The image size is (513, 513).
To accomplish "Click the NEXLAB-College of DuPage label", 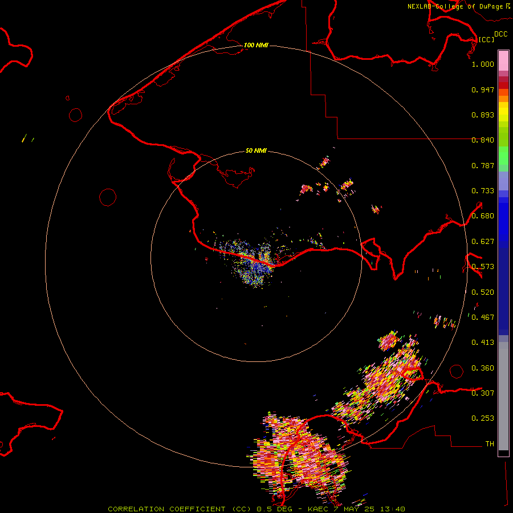I will [455, 6].
